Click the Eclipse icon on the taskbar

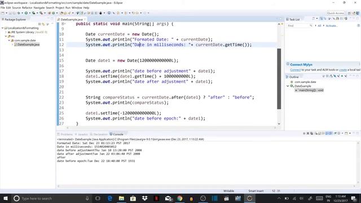click(249, 198)
